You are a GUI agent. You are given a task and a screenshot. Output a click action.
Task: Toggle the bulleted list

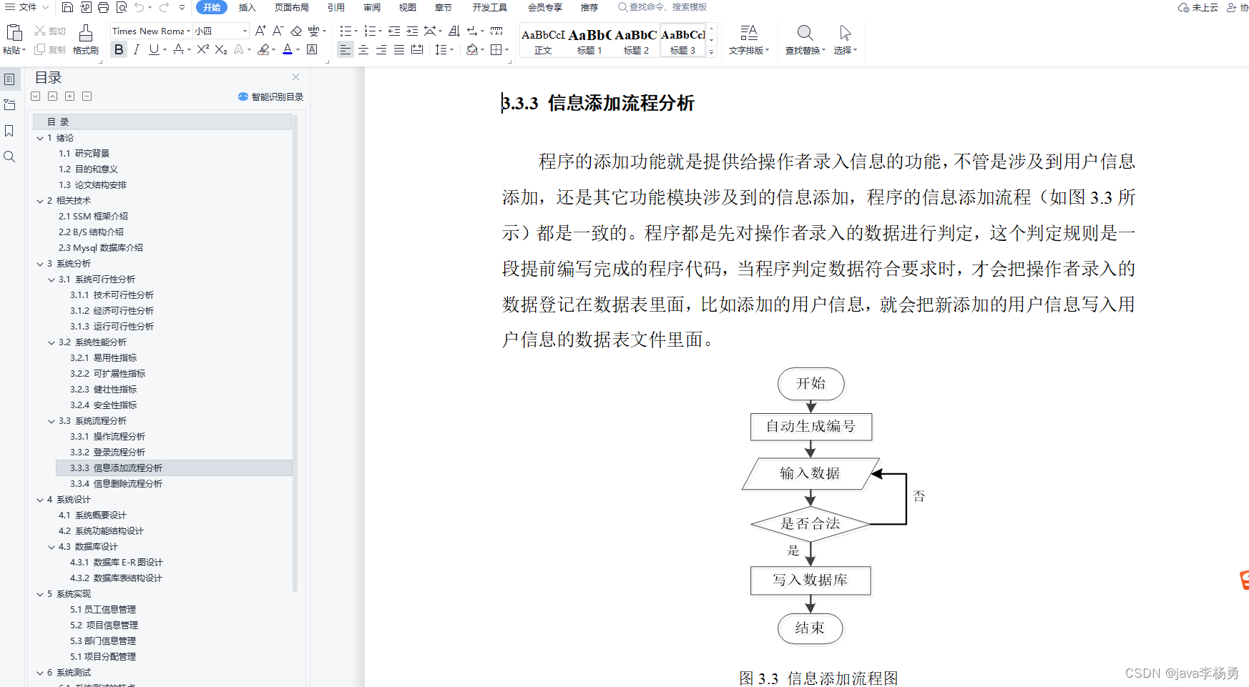tap(346, 31)
